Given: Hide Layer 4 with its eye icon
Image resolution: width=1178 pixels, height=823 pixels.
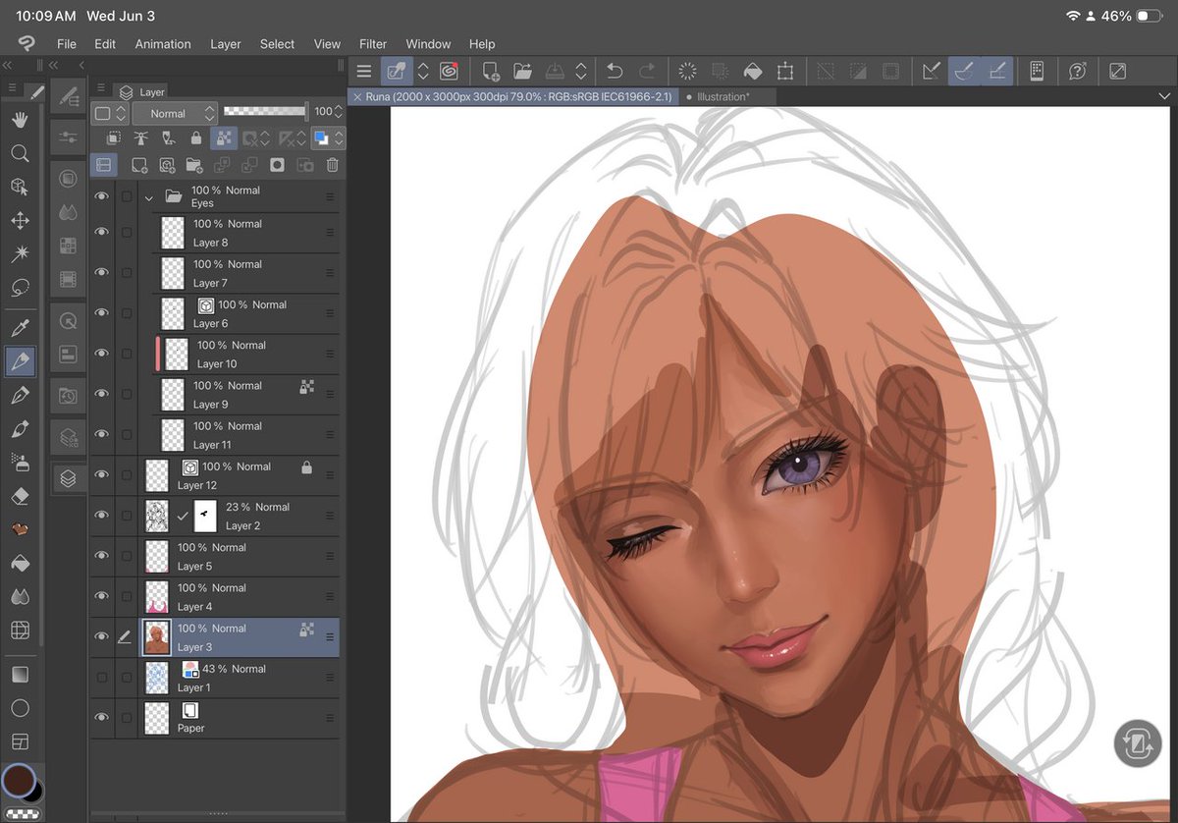Looking at the screenshot, I should [101, 596].
